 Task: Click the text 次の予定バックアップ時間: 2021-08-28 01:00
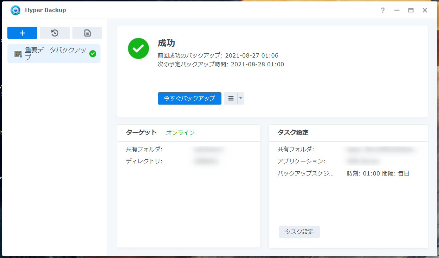[221, 64]
